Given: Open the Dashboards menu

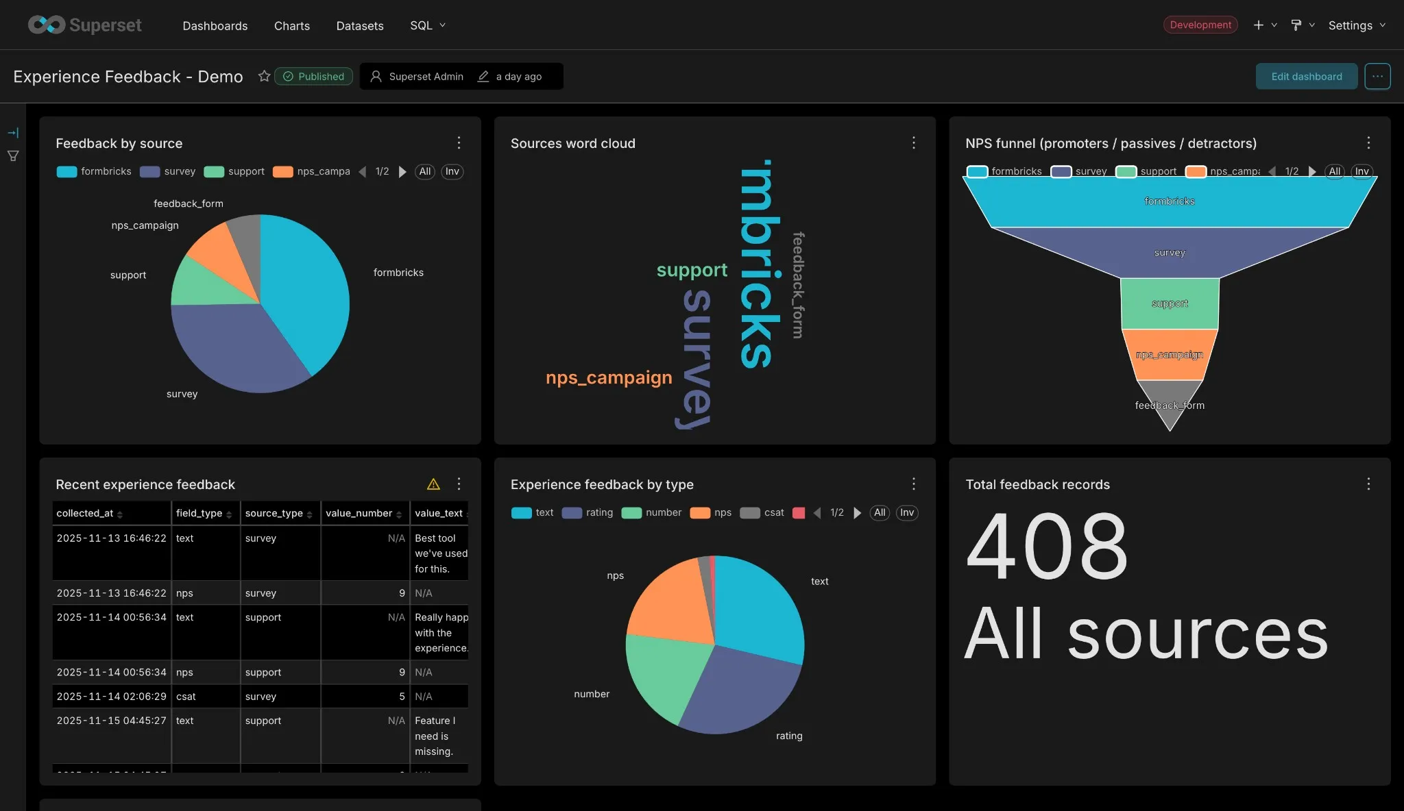Looking at the screenshot, I should tap(215, 25).
